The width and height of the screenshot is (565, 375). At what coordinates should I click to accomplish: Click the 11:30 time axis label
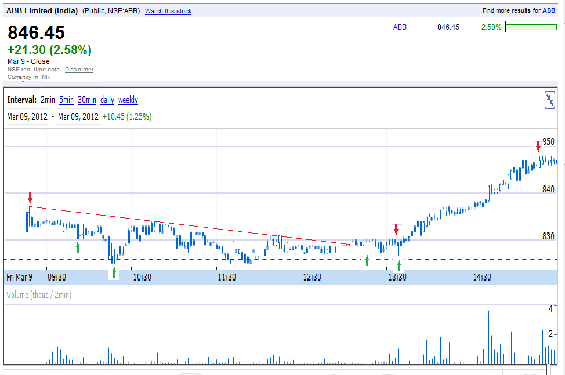coord(227,277)
